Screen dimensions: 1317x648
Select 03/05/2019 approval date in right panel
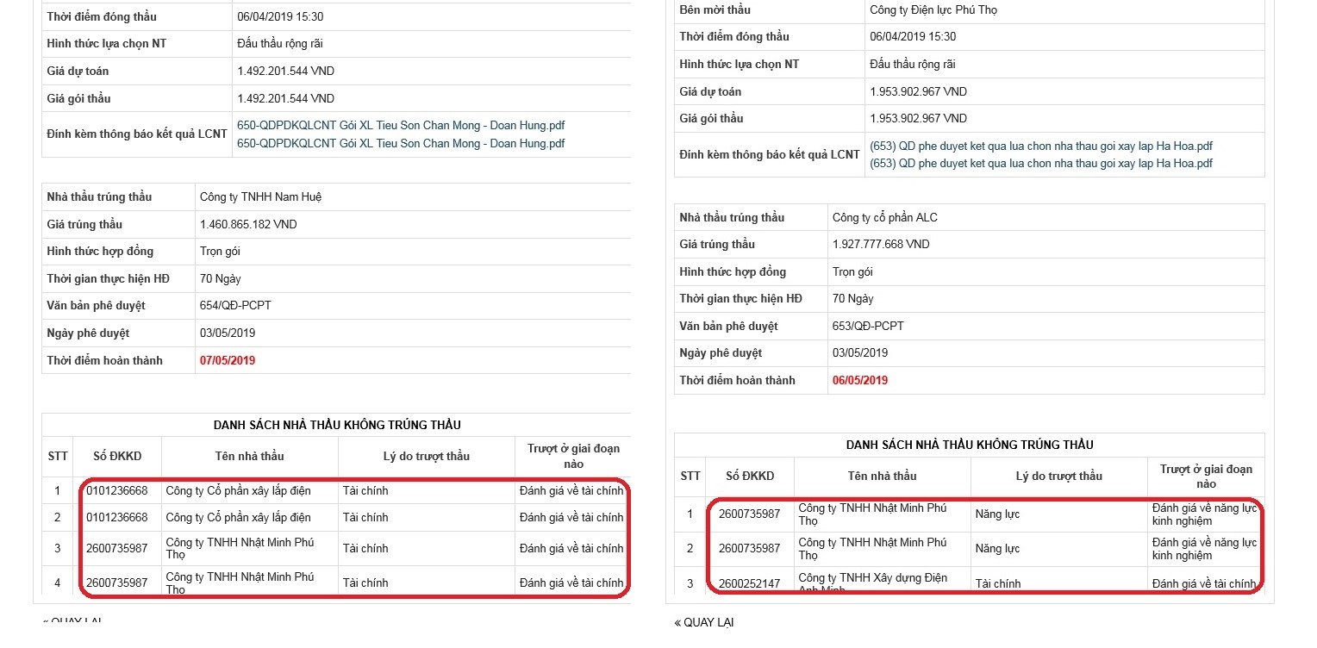[x=860, y=353]
